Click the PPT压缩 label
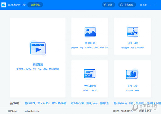The image size is (161, 114). click(x=133, y=86)
